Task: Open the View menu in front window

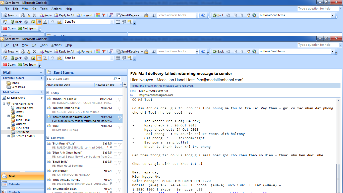Action: tap(25, 45)
